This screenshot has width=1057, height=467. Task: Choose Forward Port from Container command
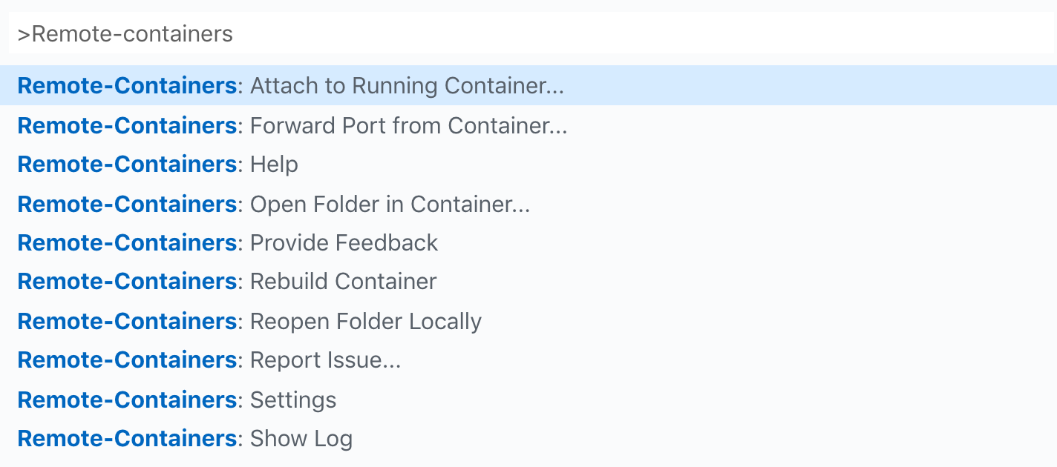tap(408, 126)
